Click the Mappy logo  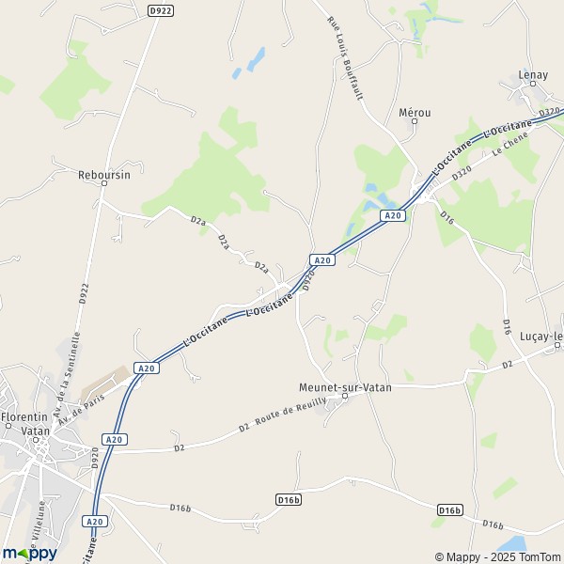point(30,554)
